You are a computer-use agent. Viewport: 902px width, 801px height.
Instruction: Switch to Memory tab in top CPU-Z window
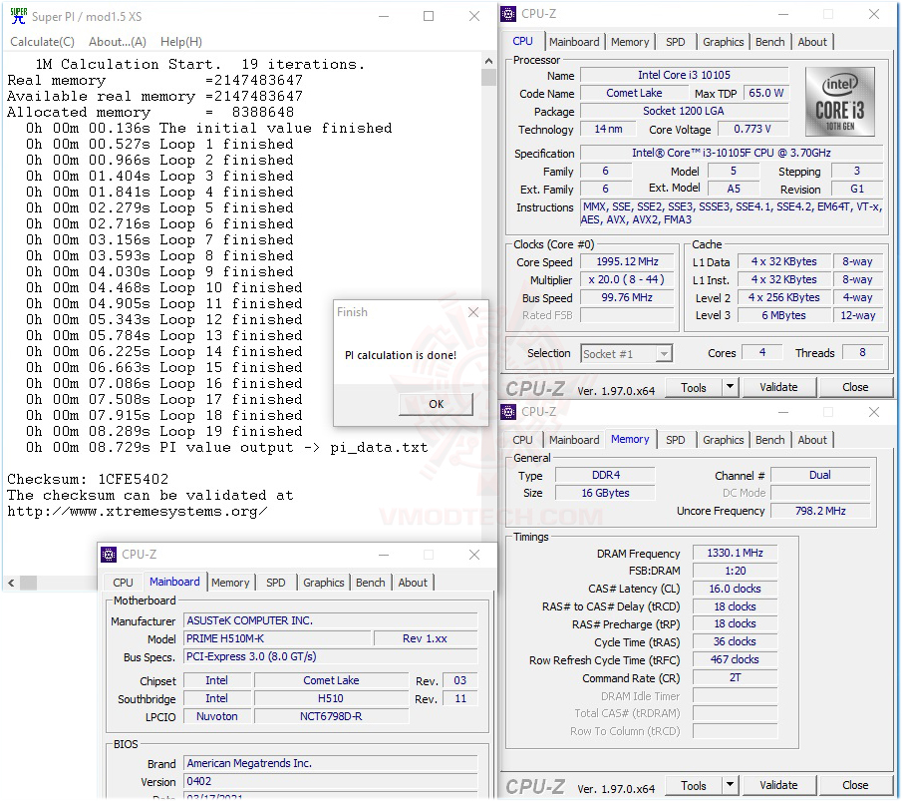click(x=629, y=42)
